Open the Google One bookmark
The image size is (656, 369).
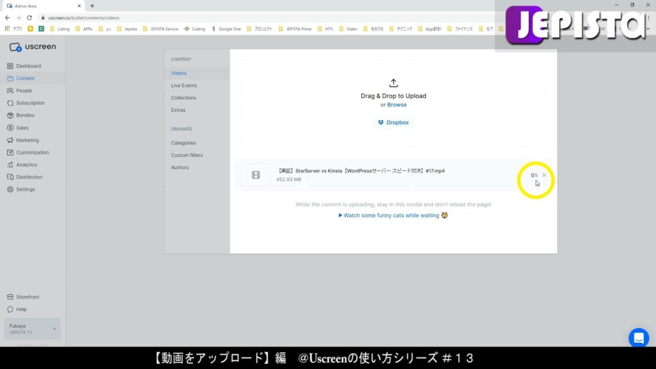pos(226,29)
